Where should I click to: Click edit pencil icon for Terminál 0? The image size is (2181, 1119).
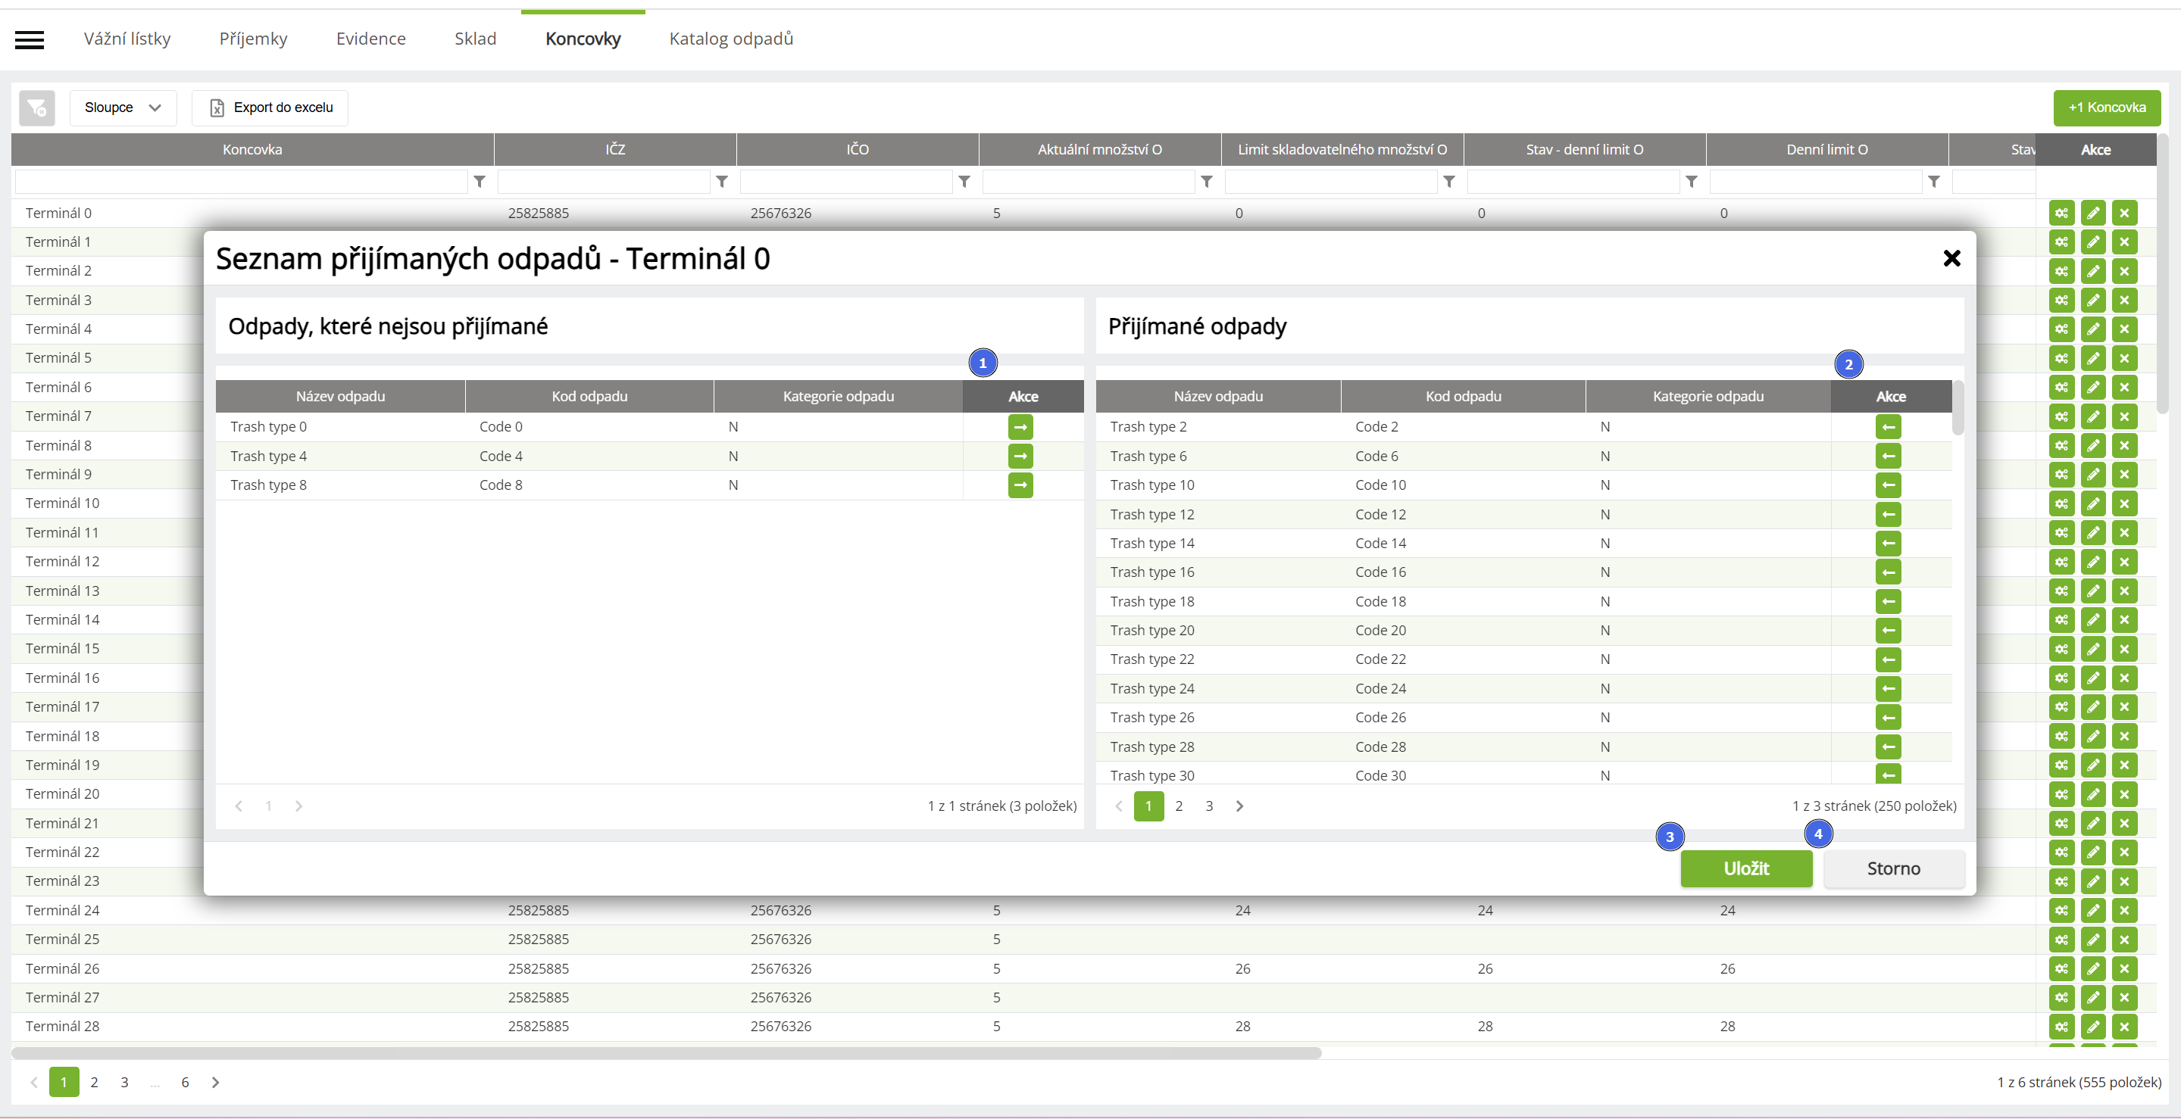[2093, 214]
